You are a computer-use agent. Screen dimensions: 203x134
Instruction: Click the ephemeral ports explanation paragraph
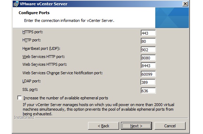[x=98, y=109]
